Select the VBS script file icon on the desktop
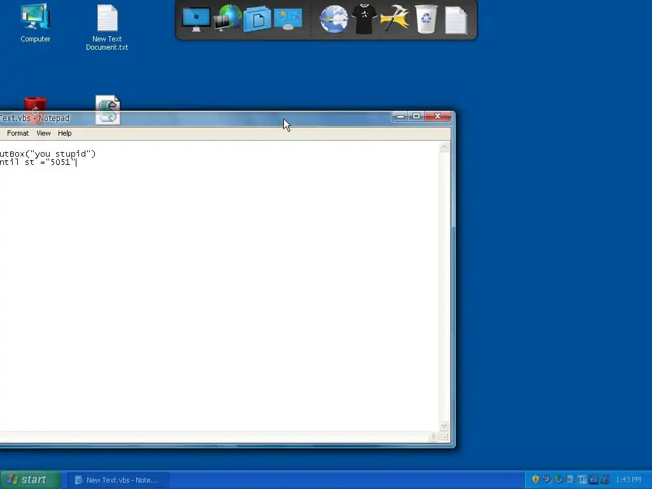The height and width of the screenshot is (489, 652). (108, 110)
